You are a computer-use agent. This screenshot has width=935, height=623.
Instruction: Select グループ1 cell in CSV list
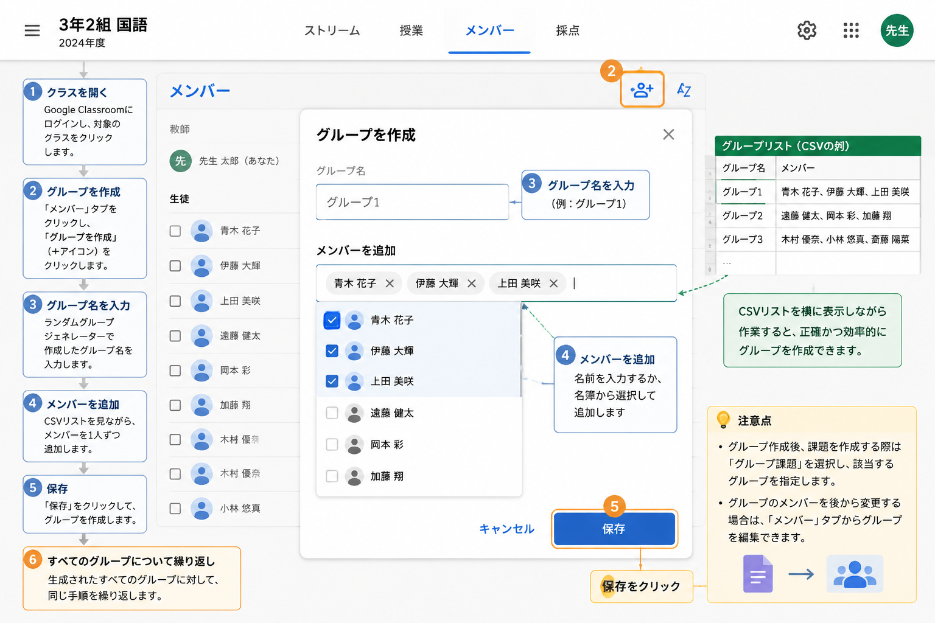pos(745,192)
